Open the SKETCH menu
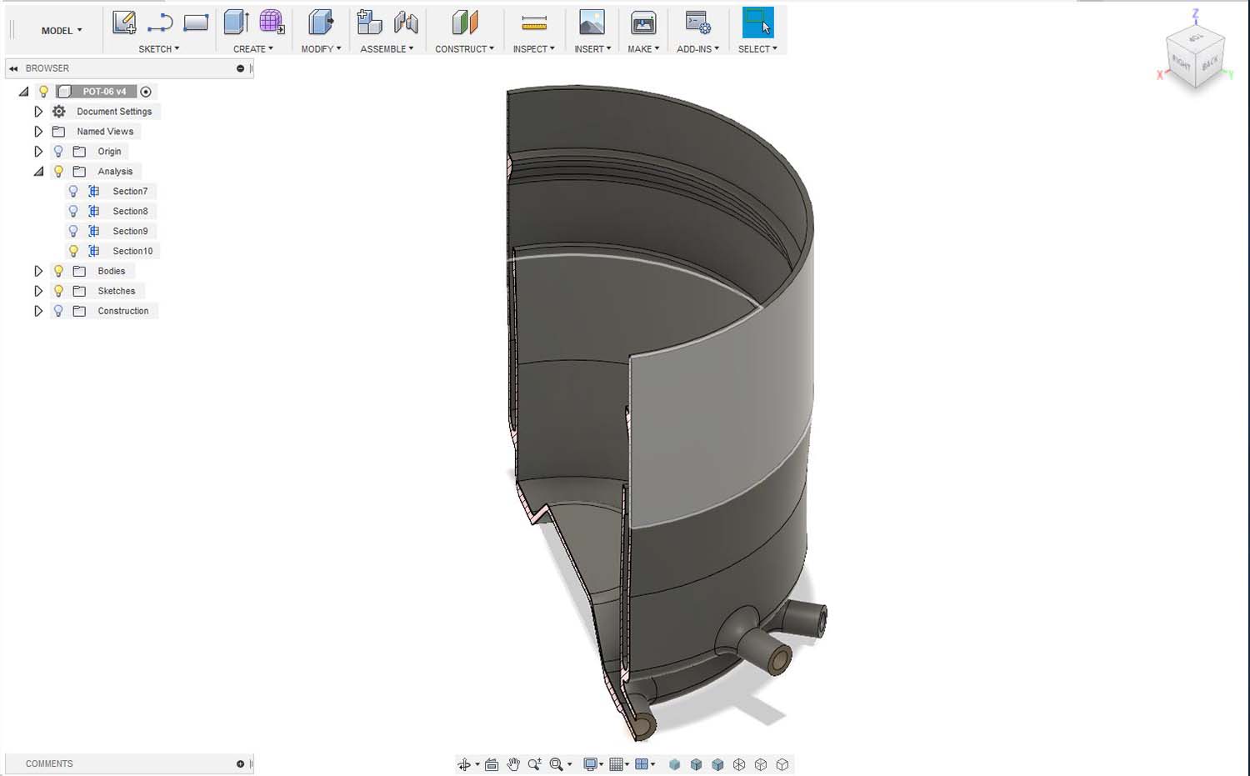The image size is (1250, 776). [x=158, y=49]
